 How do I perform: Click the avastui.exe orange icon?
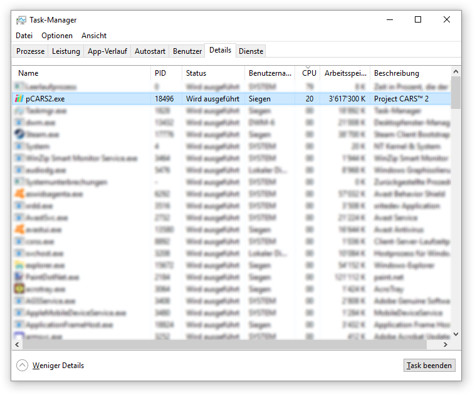point(19,229)
